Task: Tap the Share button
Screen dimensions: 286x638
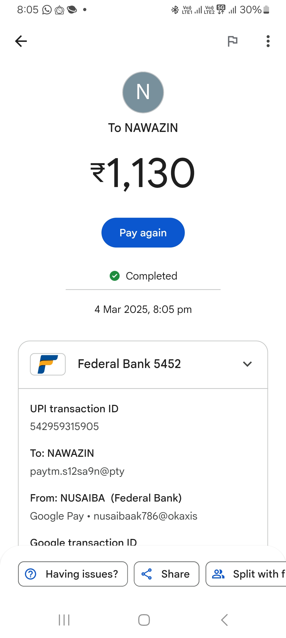Action: 166,574
